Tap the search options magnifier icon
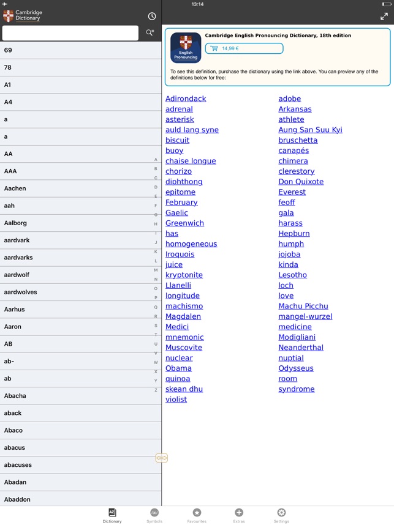 pyautogui.click(x=150, y=32)
